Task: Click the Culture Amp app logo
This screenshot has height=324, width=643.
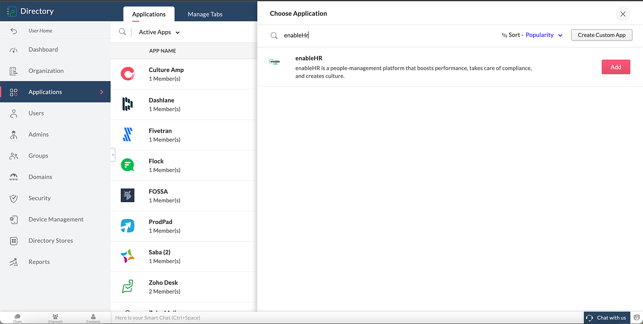Action: click(128, 74)
